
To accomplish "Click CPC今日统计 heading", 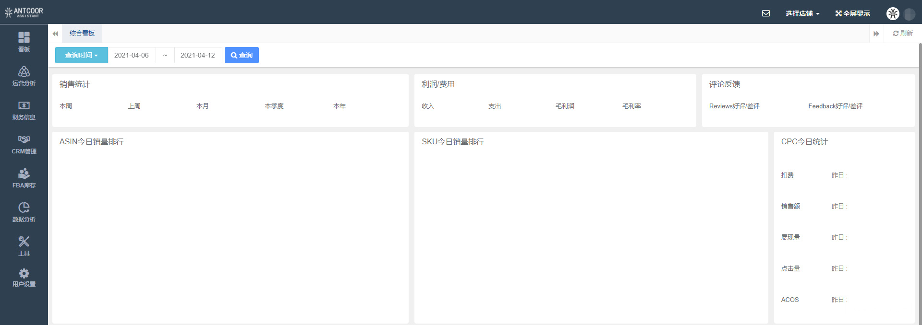I will pos(804,142).
